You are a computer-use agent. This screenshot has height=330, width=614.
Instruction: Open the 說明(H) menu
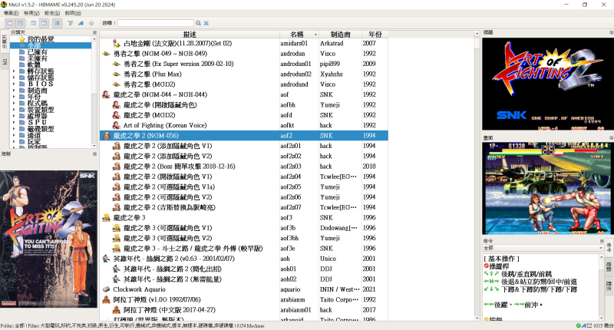point(73,13)
